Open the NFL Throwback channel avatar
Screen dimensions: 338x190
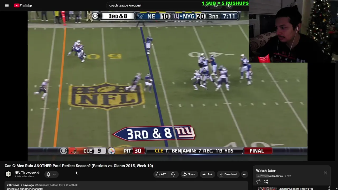8,174
